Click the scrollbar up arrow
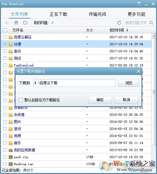The height and width of the screenshot is (174, 157). [154, 36]
